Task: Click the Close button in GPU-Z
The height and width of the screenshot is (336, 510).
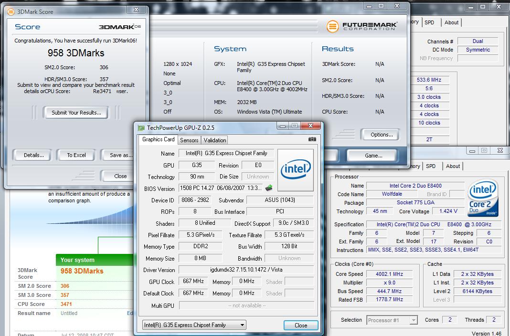Action: click(x=300, y=325)
